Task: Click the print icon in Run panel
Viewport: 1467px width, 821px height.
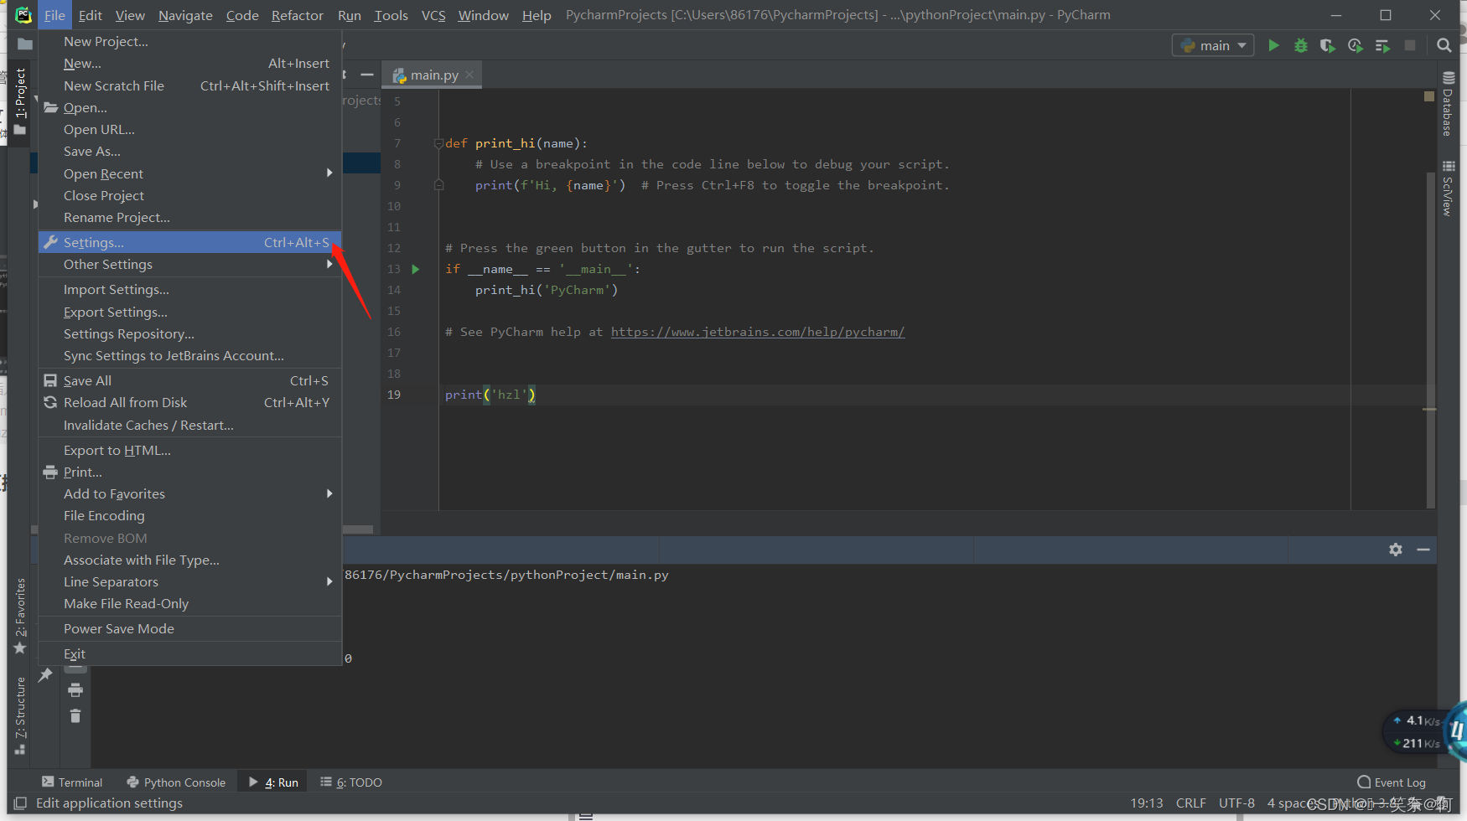Action: pos(75,689)
